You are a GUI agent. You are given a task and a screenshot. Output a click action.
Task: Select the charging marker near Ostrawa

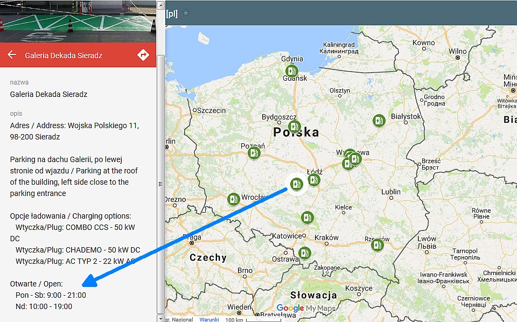point(304,253)
